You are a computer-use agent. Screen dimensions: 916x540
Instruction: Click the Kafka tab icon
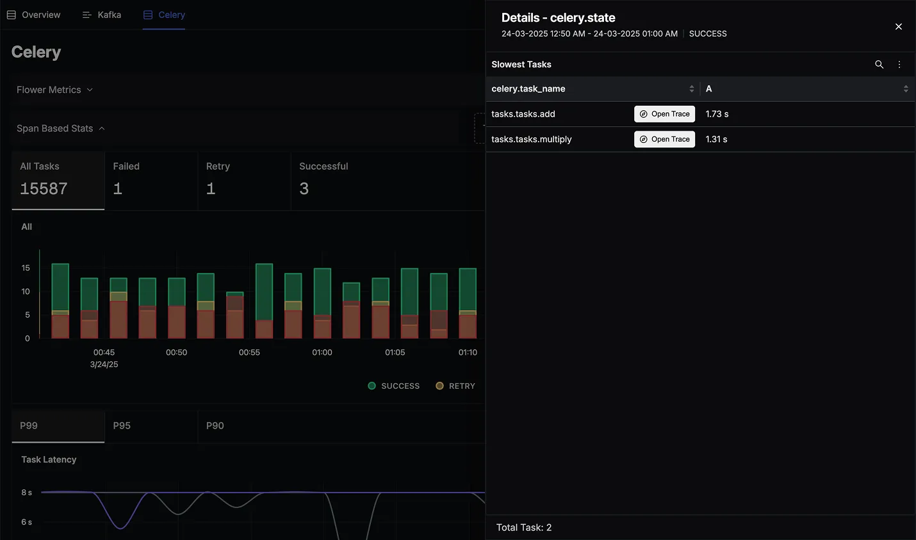[x=87, y=15]
